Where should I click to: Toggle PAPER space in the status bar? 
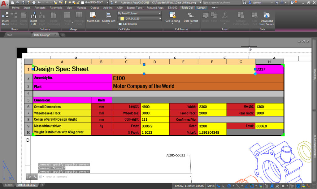point(211,186)
